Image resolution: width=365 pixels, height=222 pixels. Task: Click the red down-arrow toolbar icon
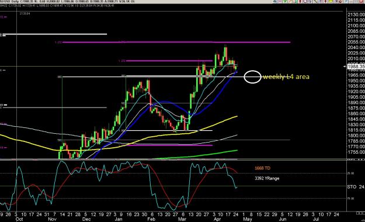(x=325, y=1)
